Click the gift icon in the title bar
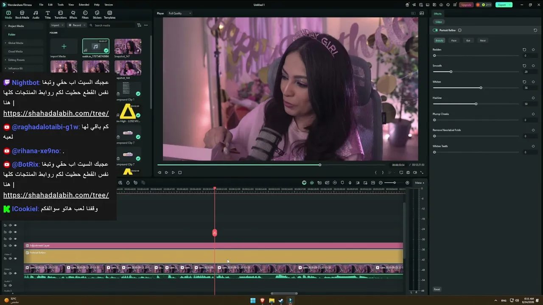543x305 pixels. pos(407,5)
